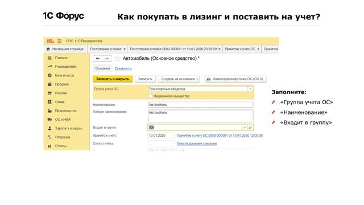The image size is (364, 205).
Task: Add to favorites with the star icon
Action: pyautogui.click(x=118, y=58)
